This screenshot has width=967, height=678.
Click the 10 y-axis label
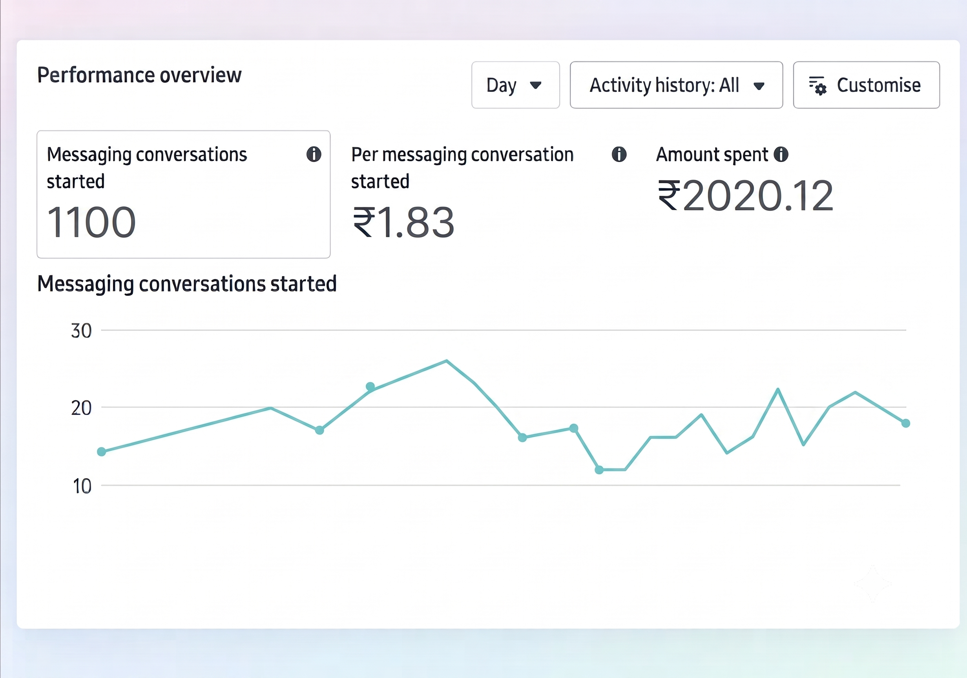pyautogui.click(x=82, y=486)
